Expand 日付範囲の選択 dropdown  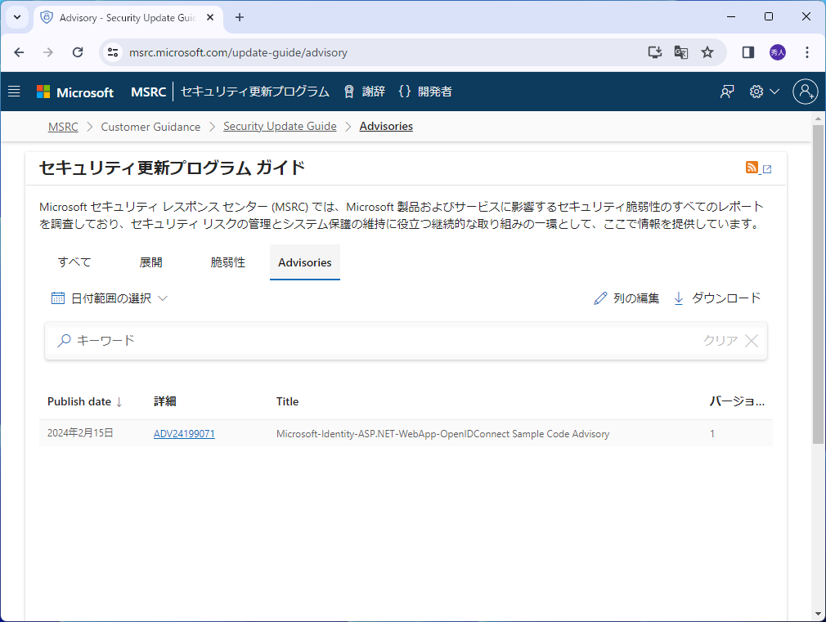pyautogui.click(x=109, y=298)
